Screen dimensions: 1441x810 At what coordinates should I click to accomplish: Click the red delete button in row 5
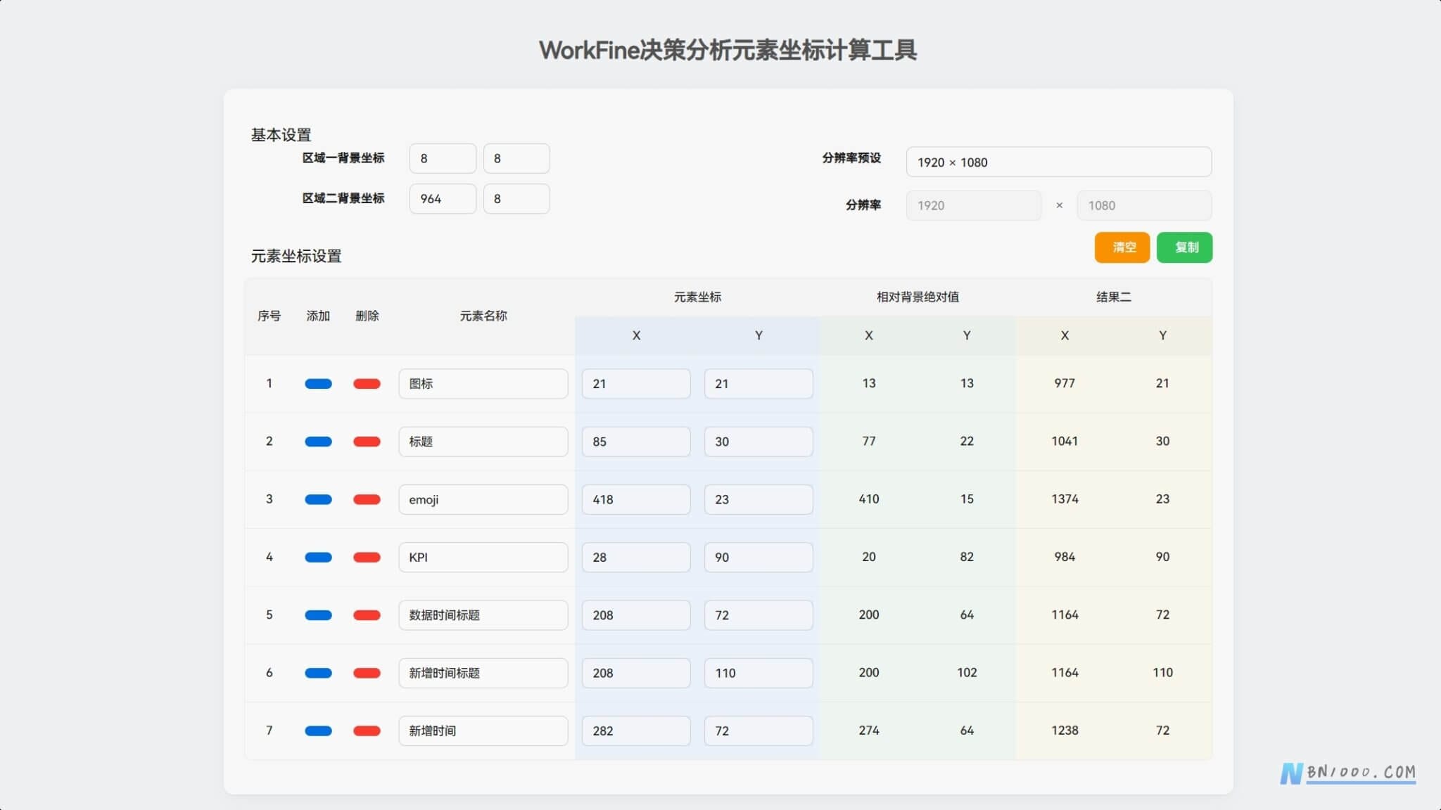pyautogui.click(x=367, y=615)
